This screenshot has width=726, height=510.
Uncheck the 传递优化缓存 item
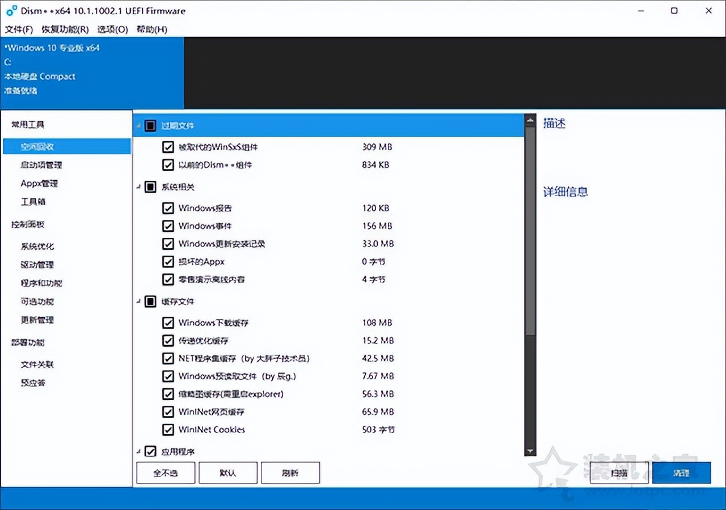pyautogui.click(x=168, y=340)
